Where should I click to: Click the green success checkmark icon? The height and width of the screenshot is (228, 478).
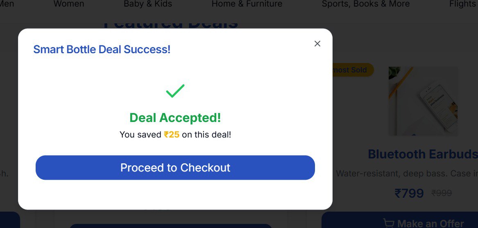pyautogui.click(x=175, y=91)
